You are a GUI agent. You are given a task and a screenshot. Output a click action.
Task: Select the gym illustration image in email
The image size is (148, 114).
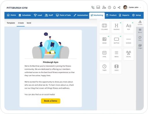[x=51, y=45]
